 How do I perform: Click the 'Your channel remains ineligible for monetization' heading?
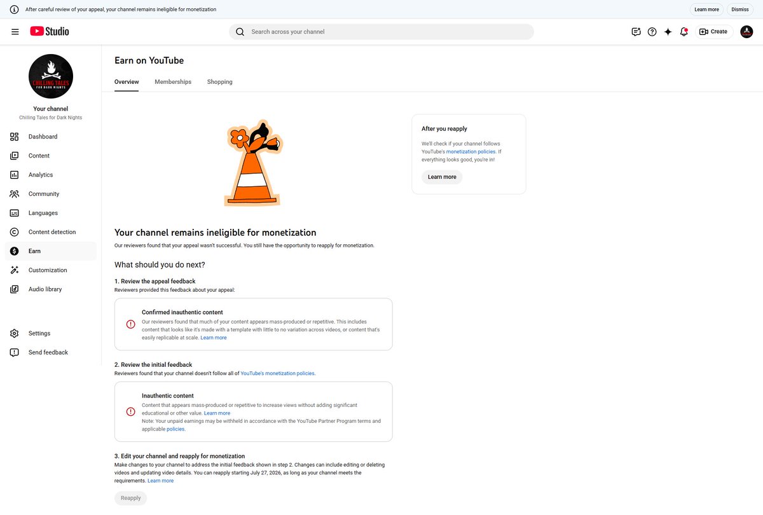pyautogui.click(x=215, y=233)
